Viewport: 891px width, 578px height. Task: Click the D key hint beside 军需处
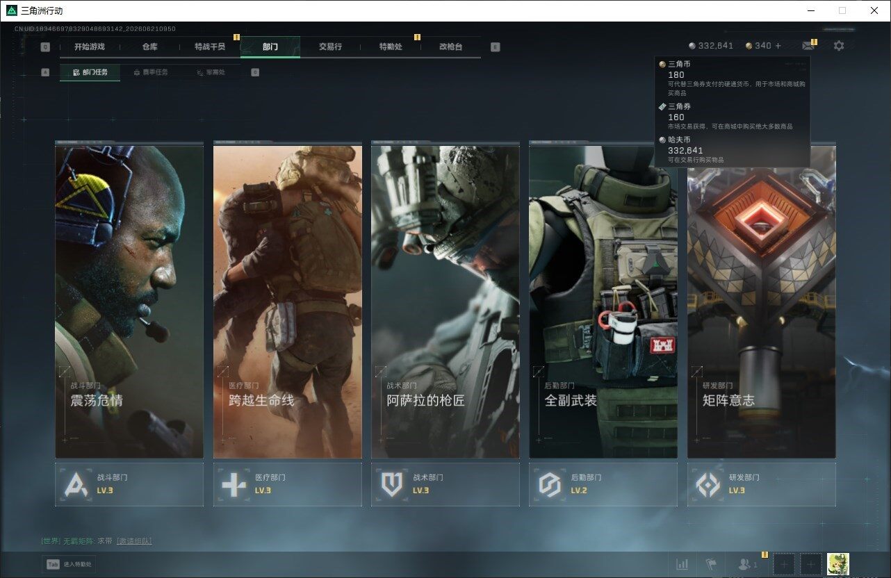pos(255,72)
